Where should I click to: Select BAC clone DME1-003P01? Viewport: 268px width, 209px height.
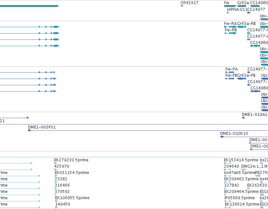(x=148, y=130)
